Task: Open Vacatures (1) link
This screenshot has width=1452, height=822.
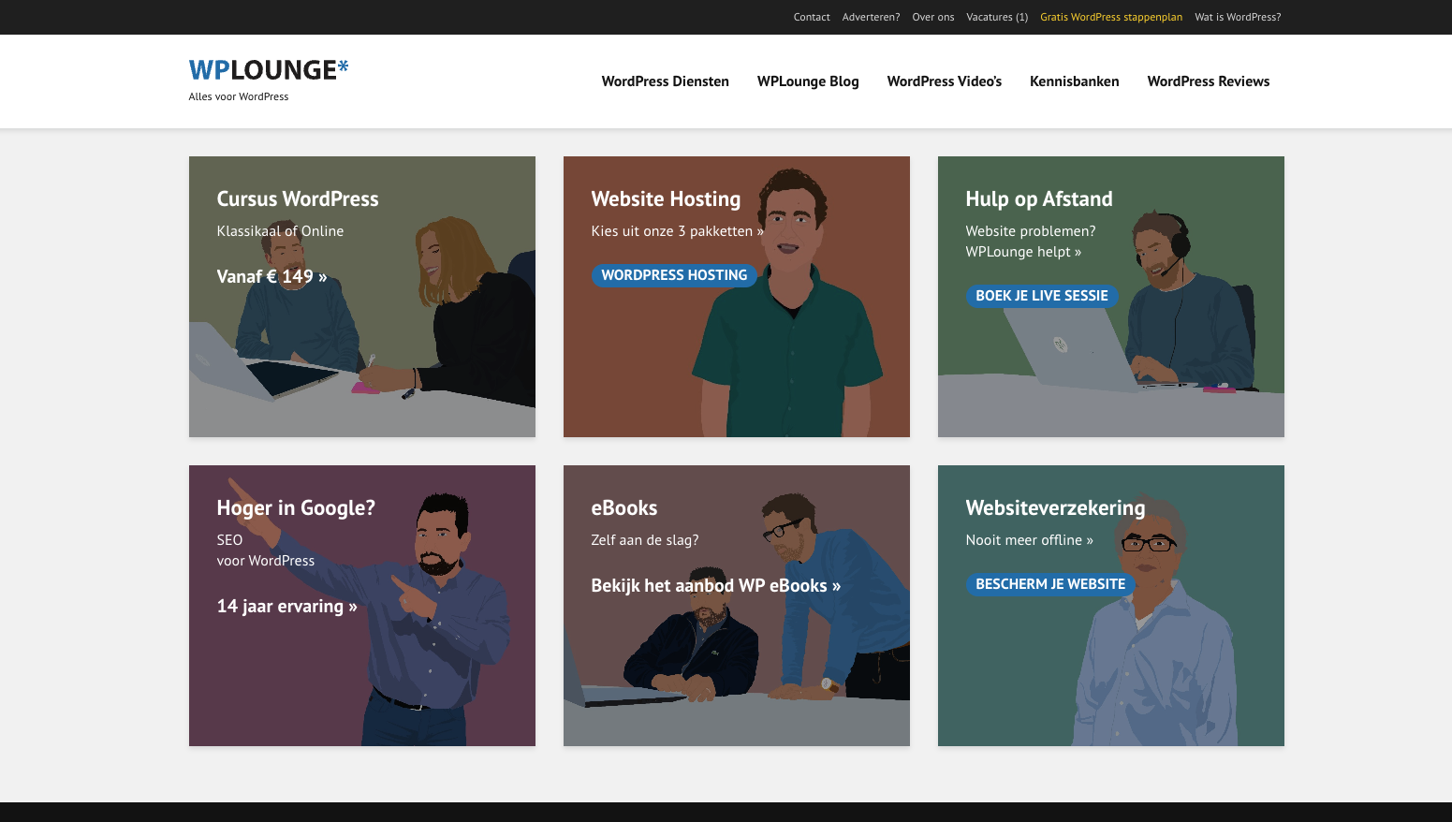Action: tap(997, 17)
